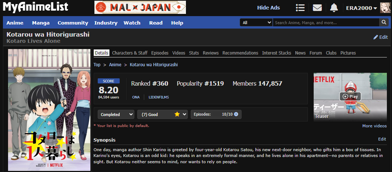This screenshot has height=172, width=392.
Task: Click the Ranked #360 text
Action: click(149, 83)
